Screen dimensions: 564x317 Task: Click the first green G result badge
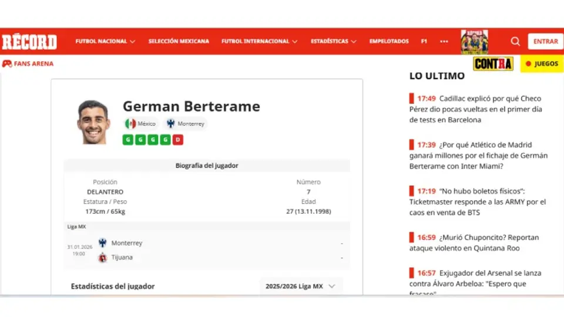click(x=128, y=140)
